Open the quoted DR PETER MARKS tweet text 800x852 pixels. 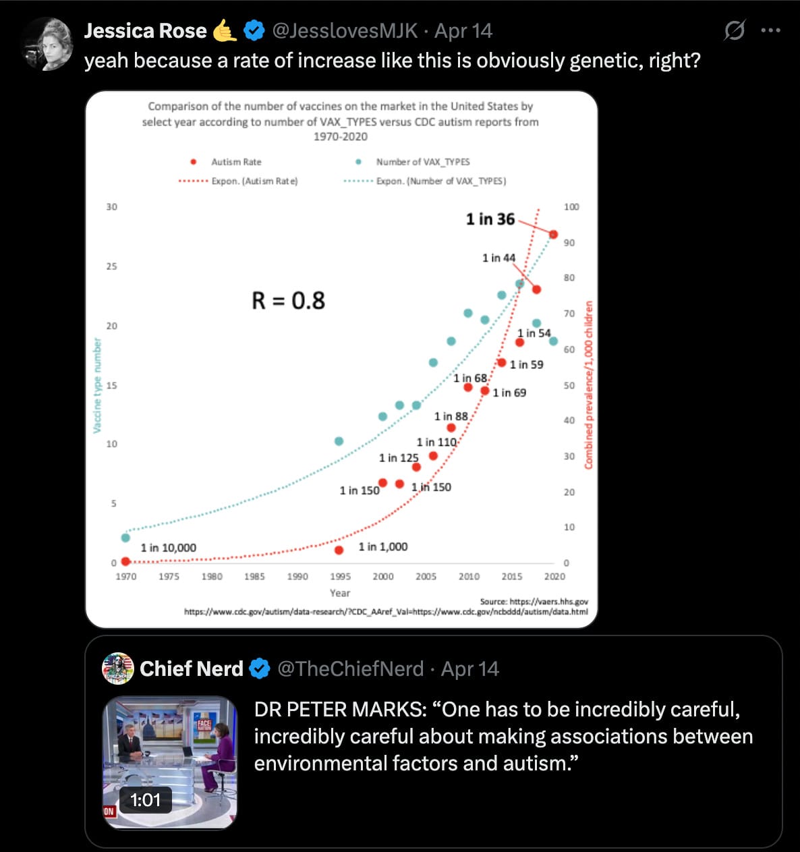503,737
